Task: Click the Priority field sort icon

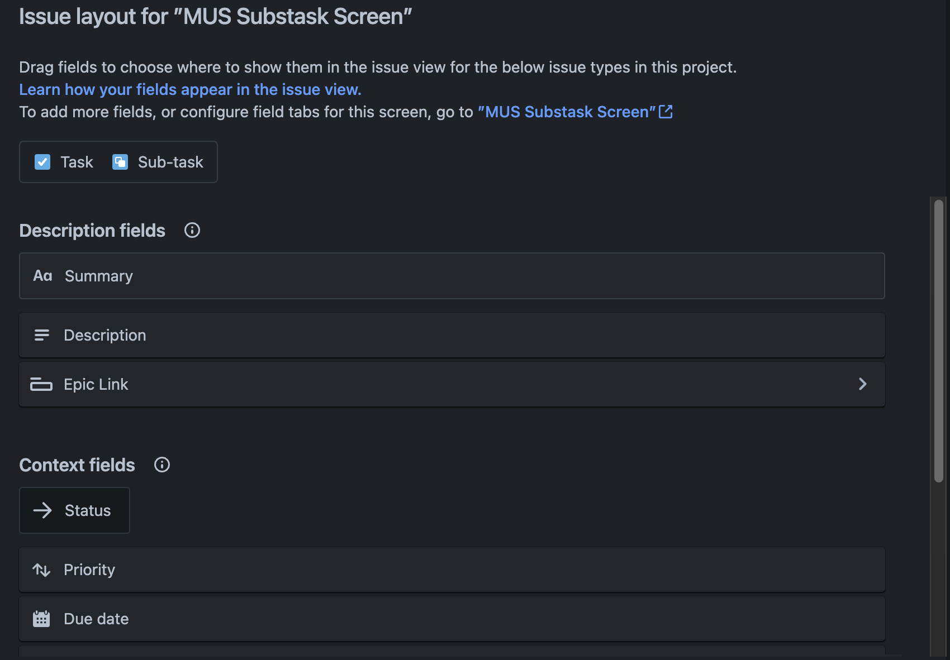Action: click(42, 570)
